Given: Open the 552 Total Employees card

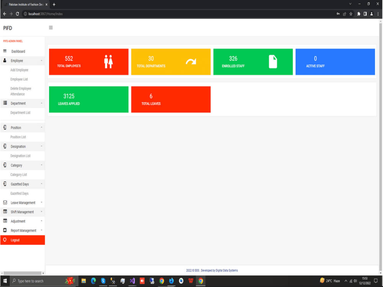Looking at the screenshot, I should pyautogui.click(x=89, y=62).
